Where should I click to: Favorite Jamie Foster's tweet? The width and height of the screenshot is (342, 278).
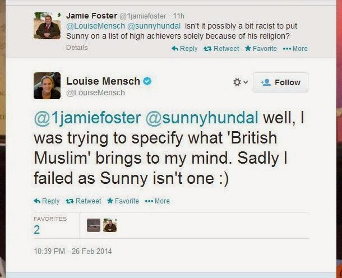(261, 49)
